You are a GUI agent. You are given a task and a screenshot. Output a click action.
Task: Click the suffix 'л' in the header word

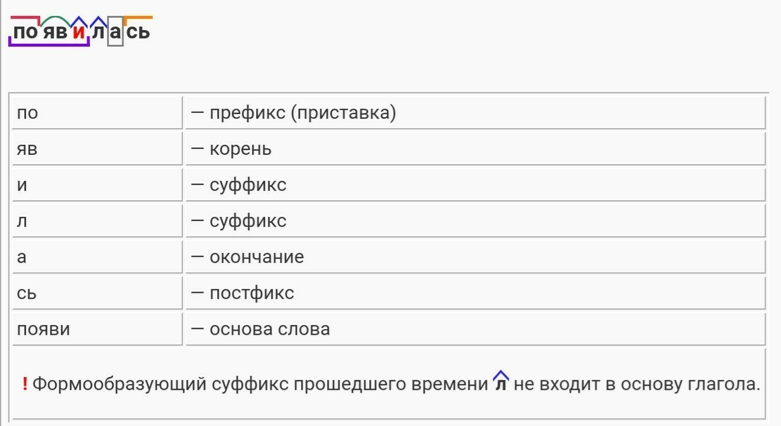coord(98,32)
